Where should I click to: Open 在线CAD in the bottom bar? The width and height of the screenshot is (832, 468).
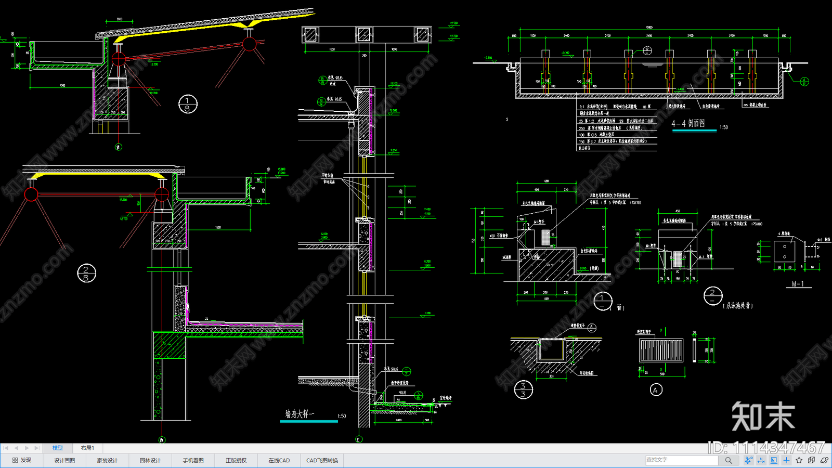coord(279,460)
